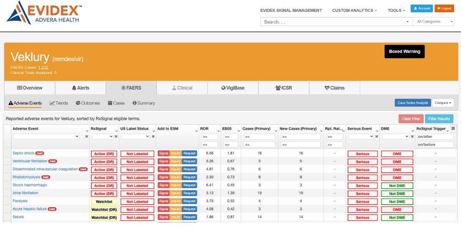Click the FAERS Cases 1,222 link

(43, 68)
